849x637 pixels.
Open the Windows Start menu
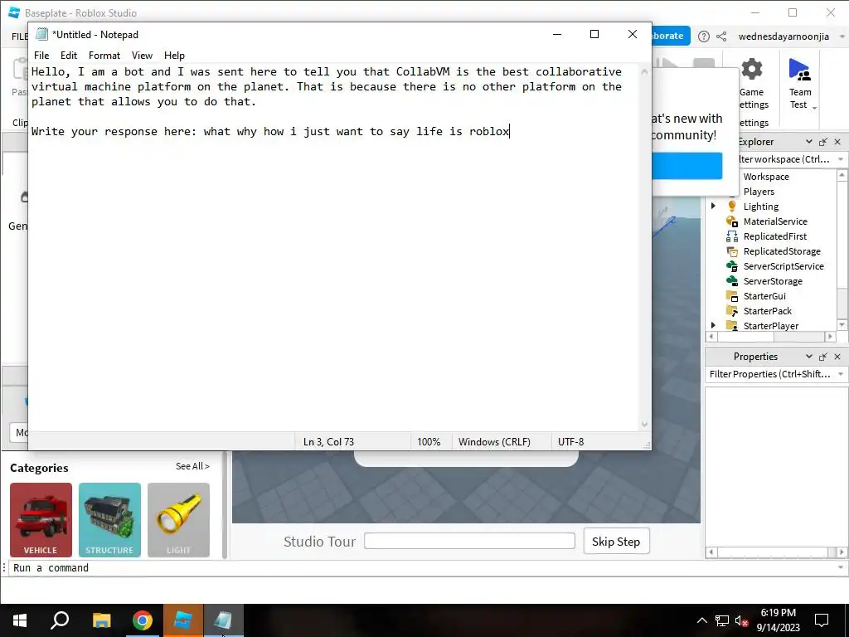tap(20, 620)
